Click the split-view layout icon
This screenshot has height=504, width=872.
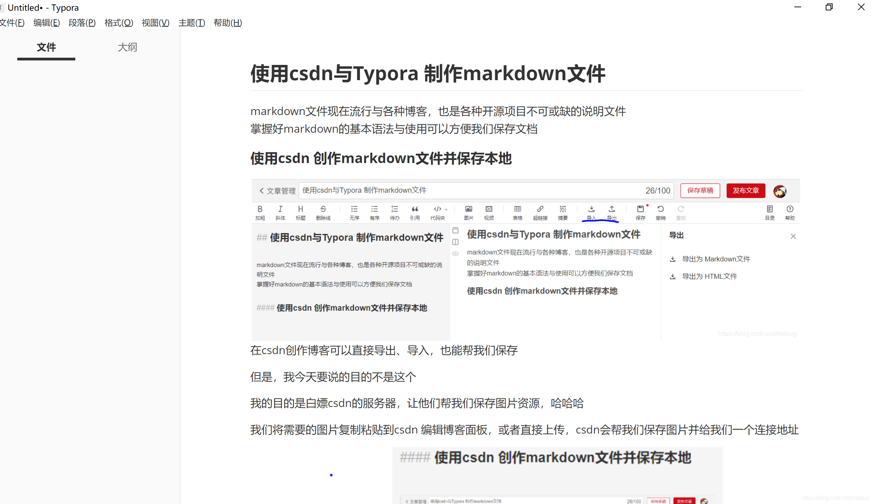point(456,242)
